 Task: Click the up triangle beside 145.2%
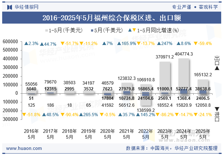click(x=138, y=115)
